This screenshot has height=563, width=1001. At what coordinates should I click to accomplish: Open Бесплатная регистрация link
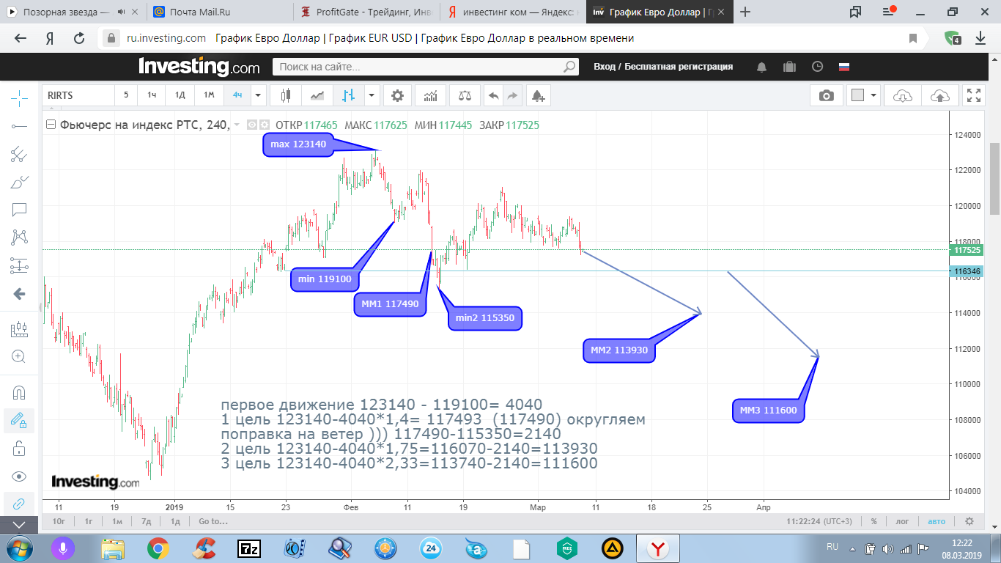click(679, 67)
